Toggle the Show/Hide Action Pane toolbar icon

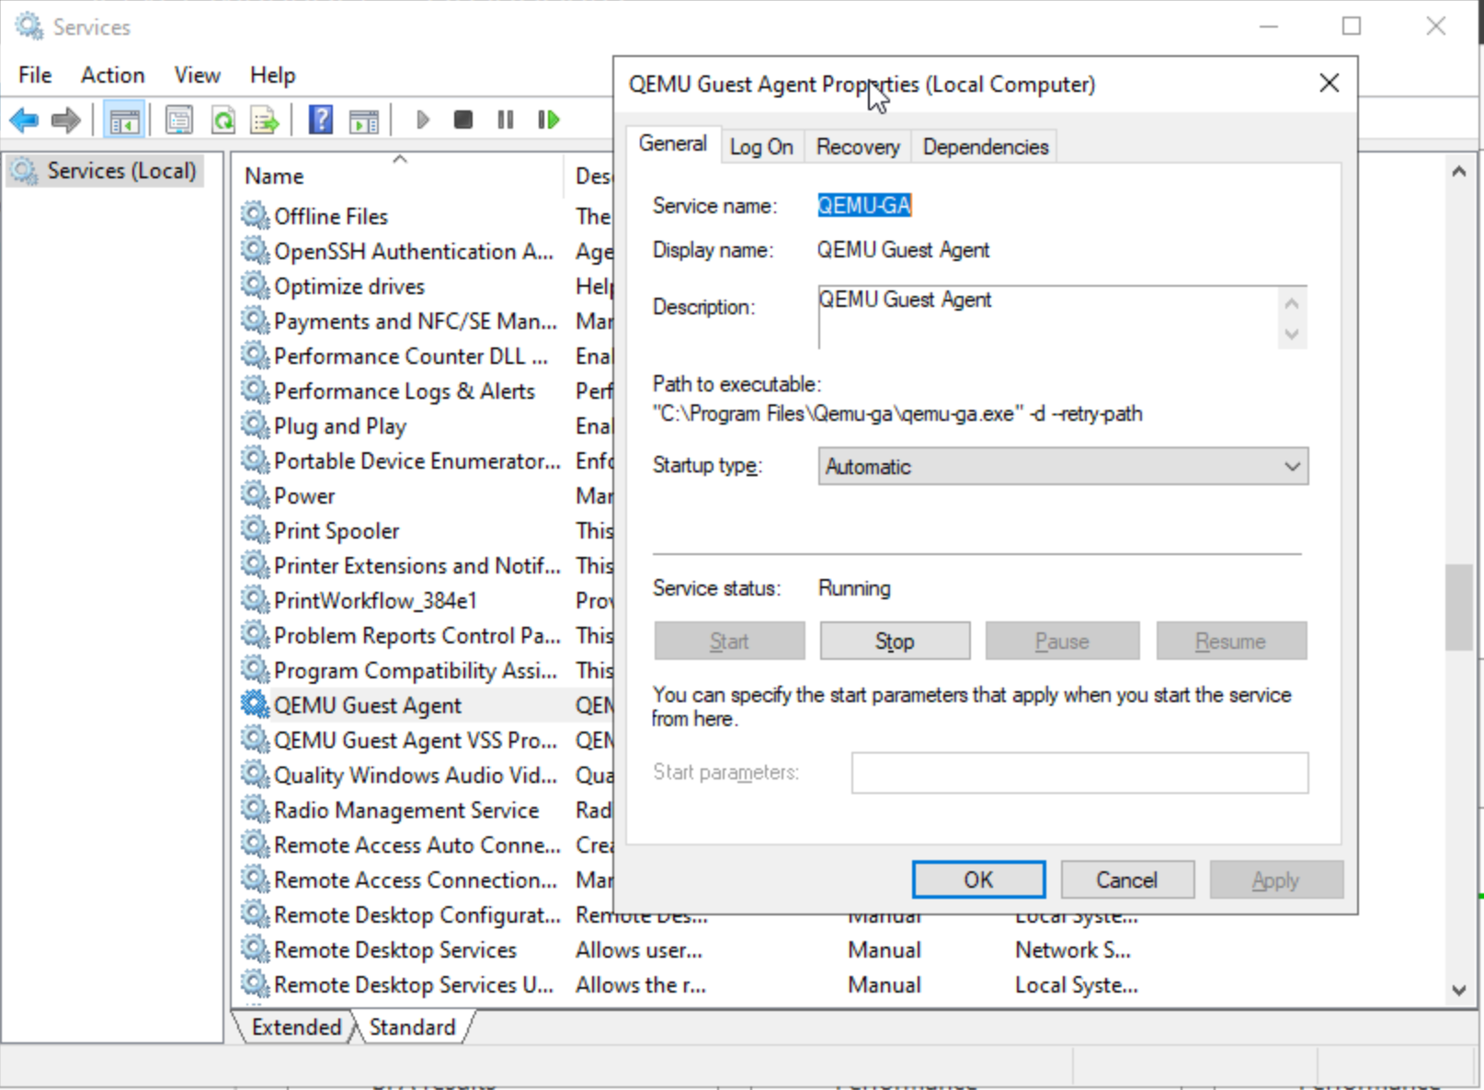[364, 119]
